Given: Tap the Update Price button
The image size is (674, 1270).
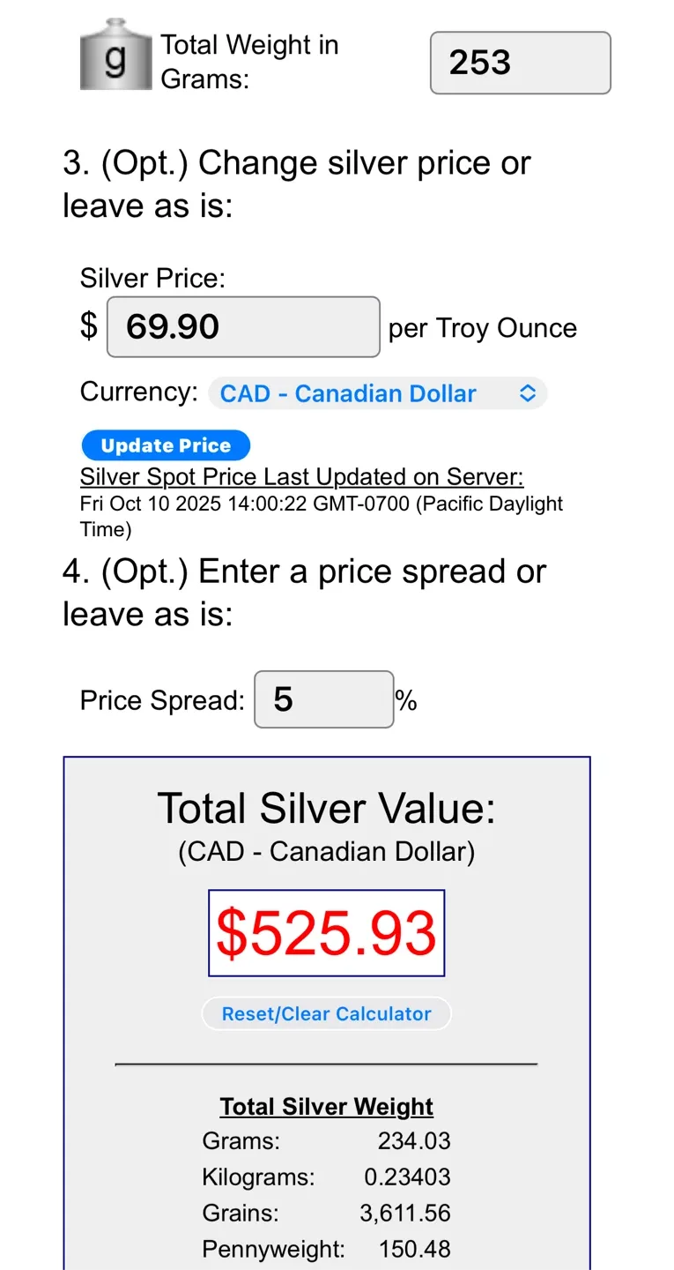Looking at the screenshot, I should tap(166, 445).
